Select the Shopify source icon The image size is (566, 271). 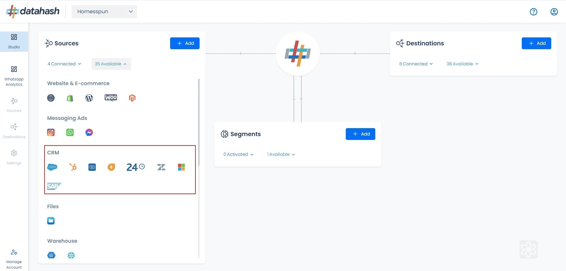tap(70, 98)
